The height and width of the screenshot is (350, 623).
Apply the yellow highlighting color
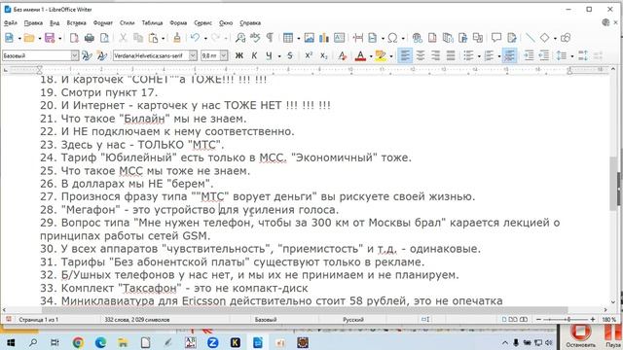point(381,56)
